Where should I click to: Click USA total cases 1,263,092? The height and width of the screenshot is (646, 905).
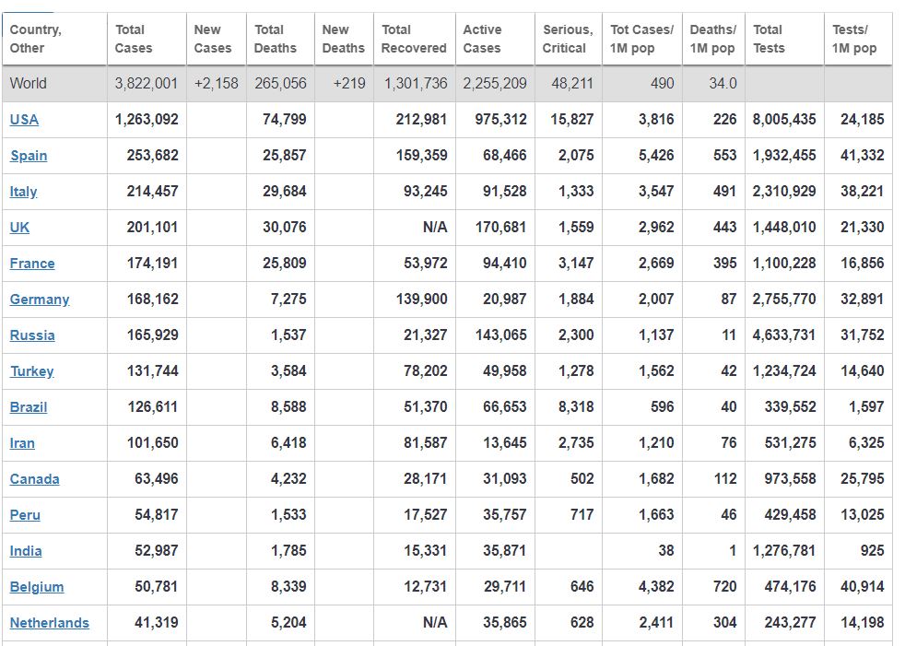147,120
